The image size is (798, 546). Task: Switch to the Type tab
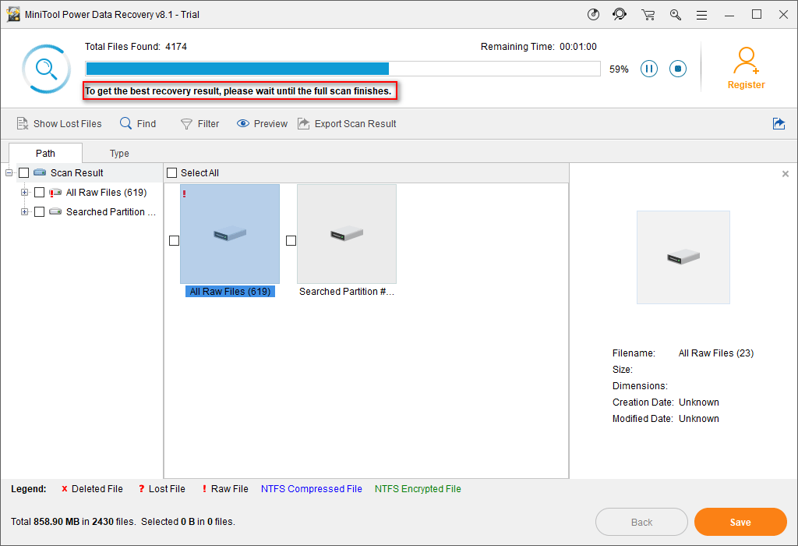pos(119,154)
